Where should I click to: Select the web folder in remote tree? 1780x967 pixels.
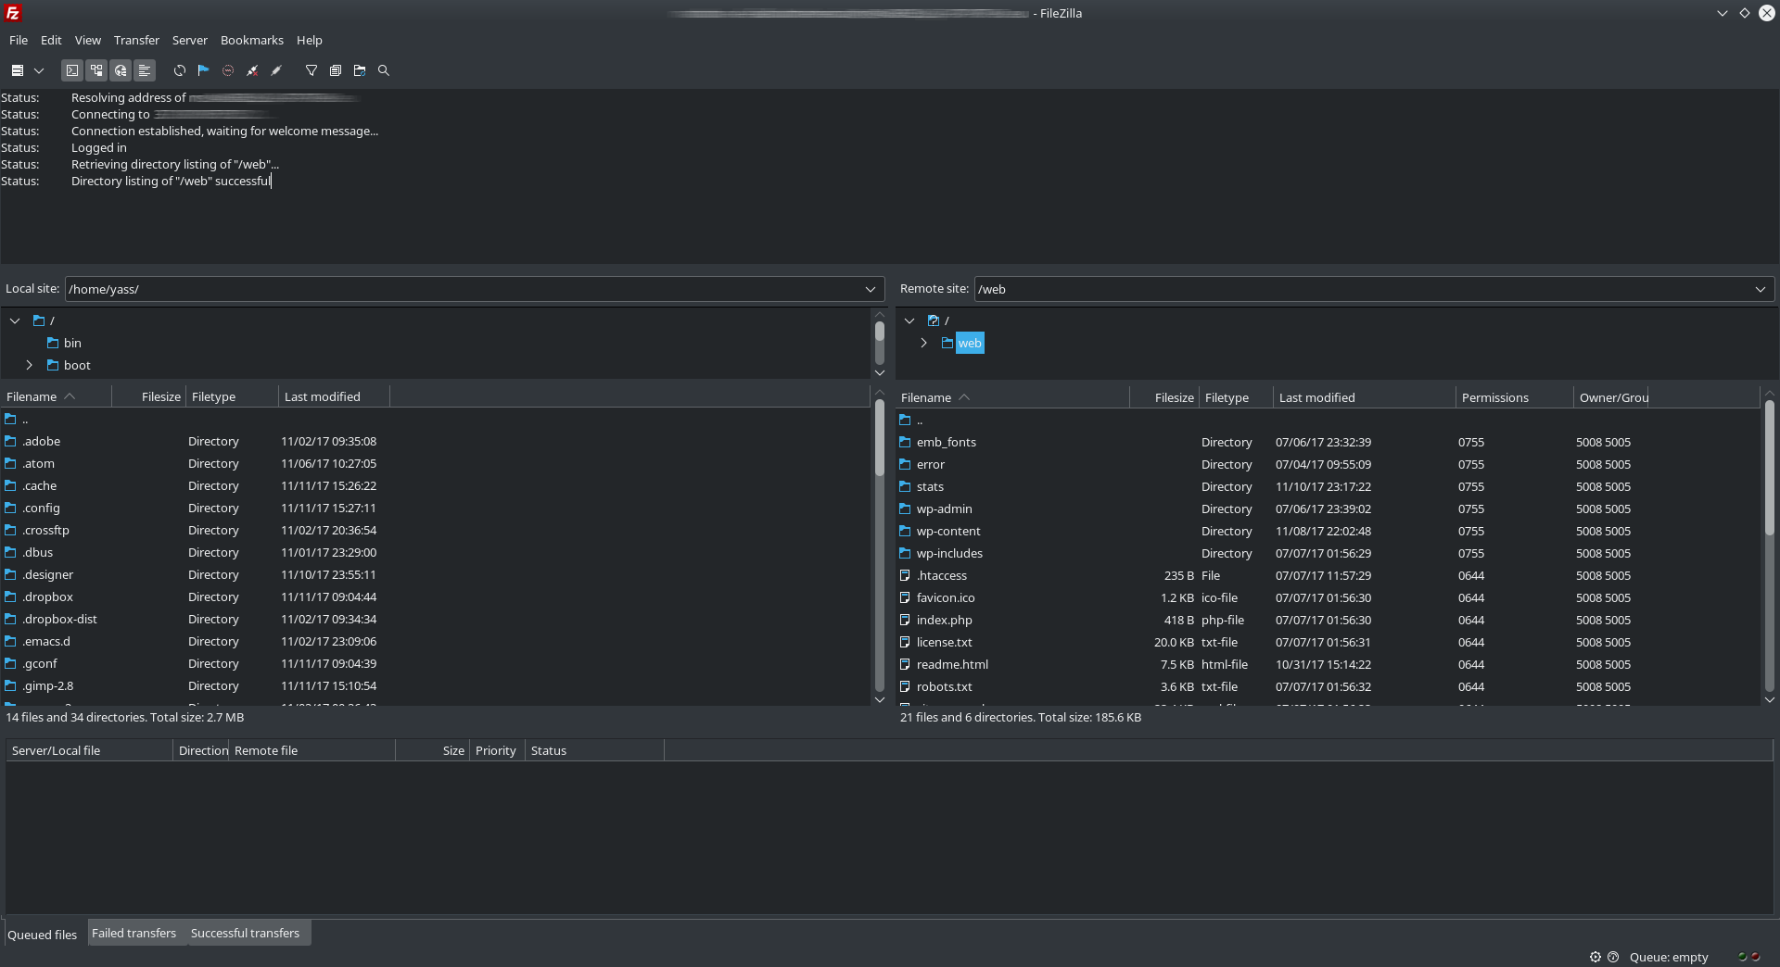coord(970,343)
